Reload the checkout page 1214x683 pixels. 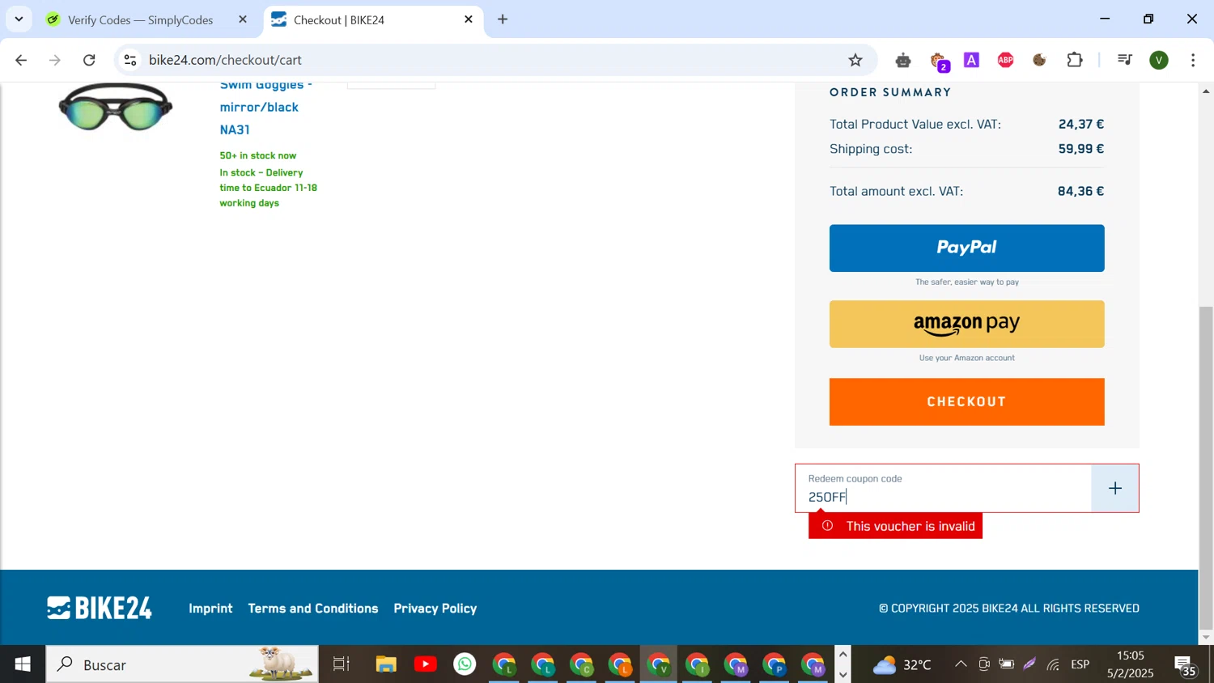pyautogui.click(x=89, y=60)
